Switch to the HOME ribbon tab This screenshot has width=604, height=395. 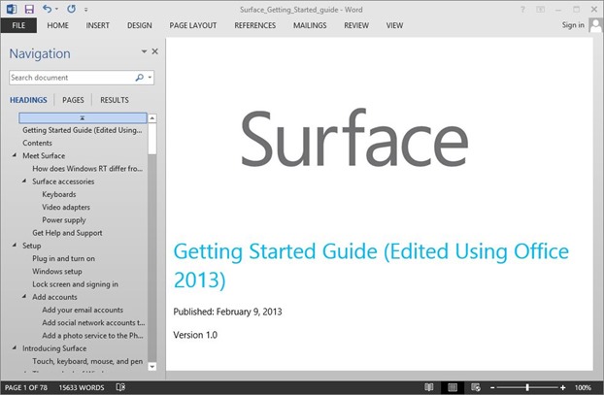58,25
